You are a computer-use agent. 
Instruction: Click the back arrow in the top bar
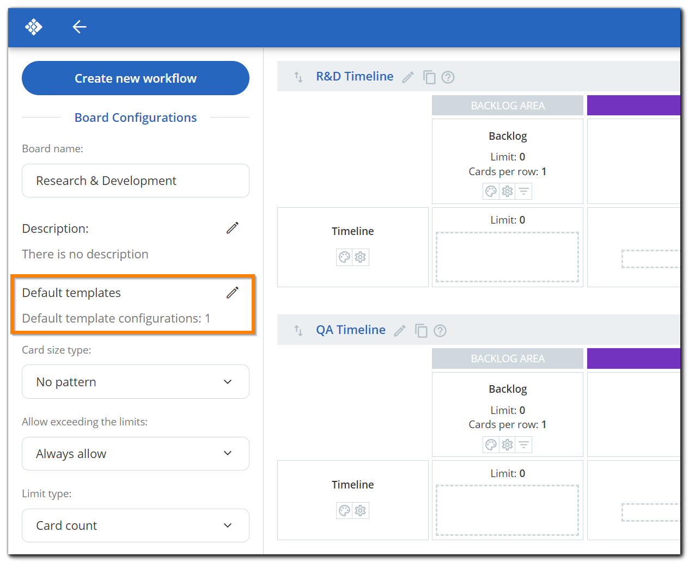coord(80,27)
